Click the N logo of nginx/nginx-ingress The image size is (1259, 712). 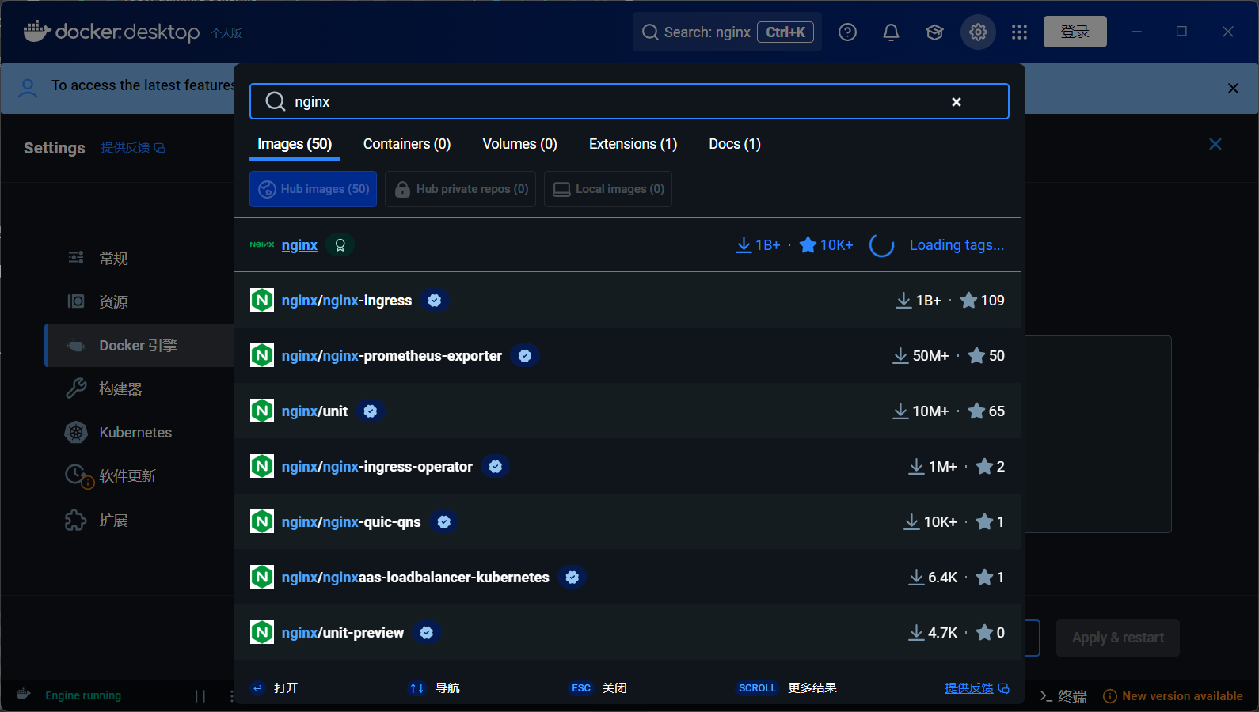(x=262, y=301)
